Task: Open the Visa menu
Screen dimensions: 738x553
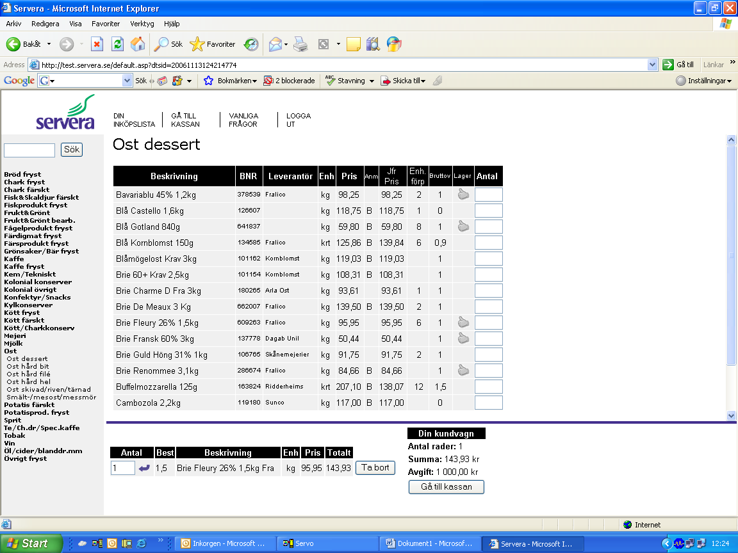Action: click(x=76, y=24)
